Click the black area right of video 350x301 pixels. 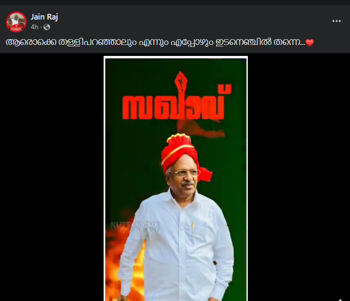[x=299, y=176]
